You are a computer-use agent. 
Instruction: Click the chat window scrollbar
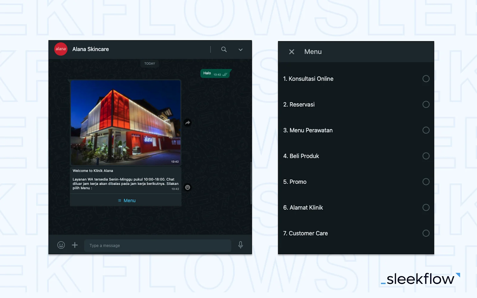251,183
